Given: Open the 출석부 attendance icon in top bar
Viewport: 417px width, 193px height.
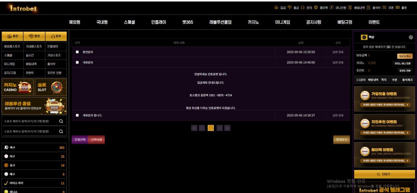Looking at the screenshot, I should pyautogui.click(x=368, y=7).
